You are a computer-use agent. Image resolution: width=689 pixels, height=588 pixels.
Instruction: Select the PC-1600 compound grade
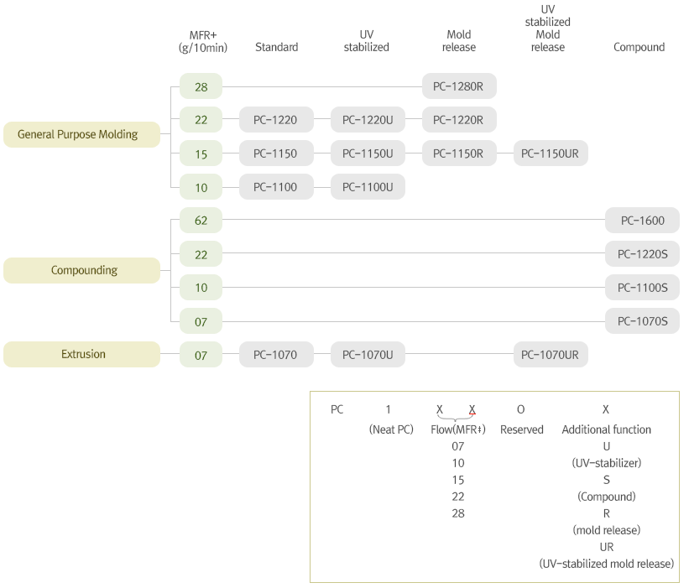click(x=642, y=221)
